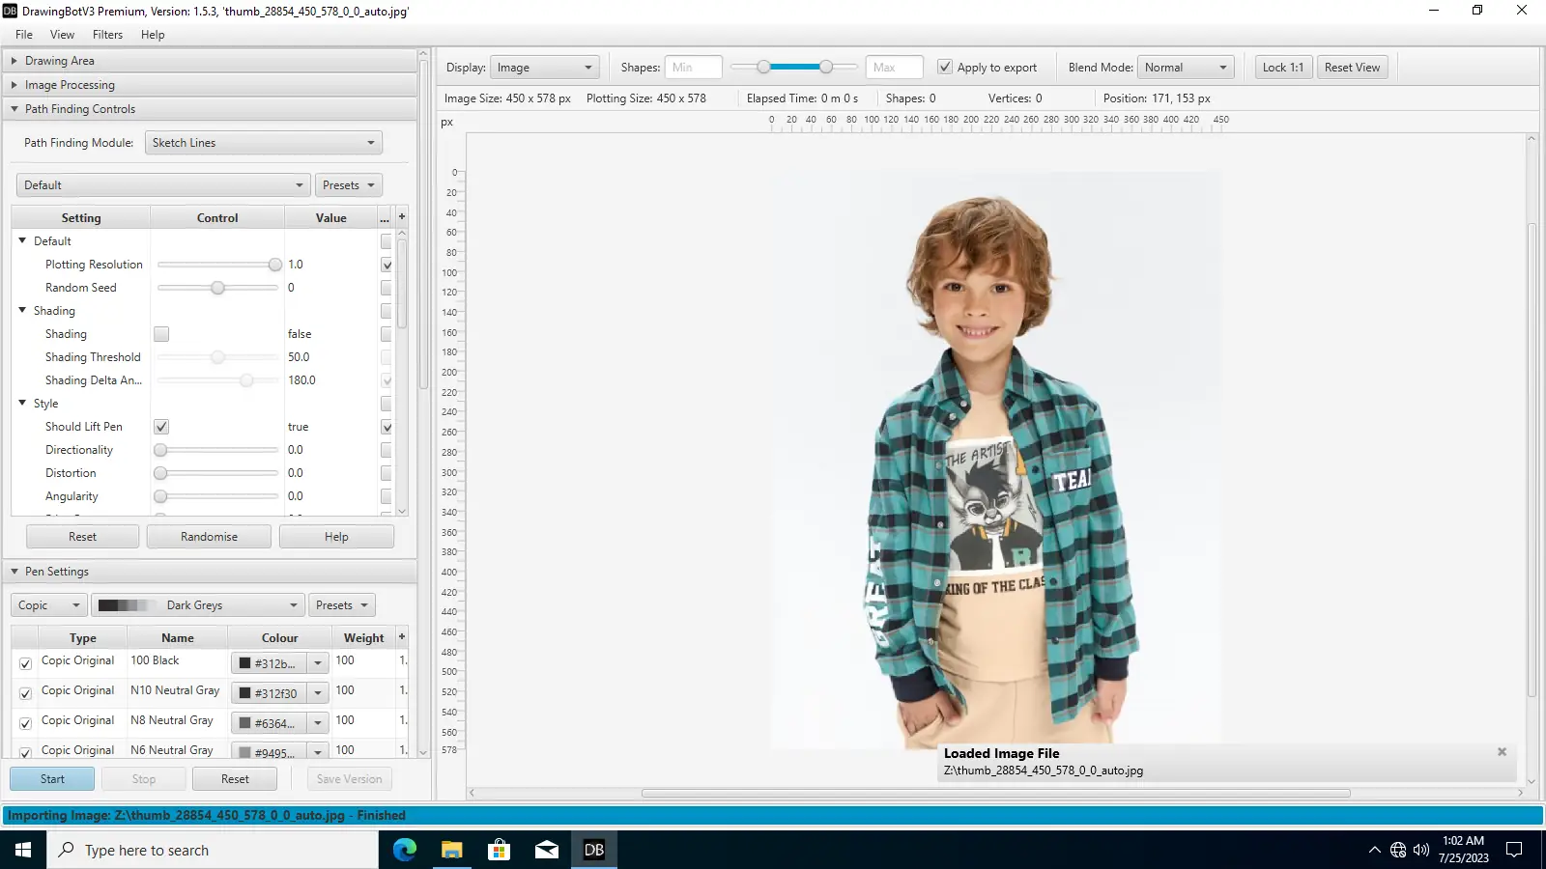Click the plus icon in the settings table header
This screenshot has height=869, width=1546.
click(402, 217)
